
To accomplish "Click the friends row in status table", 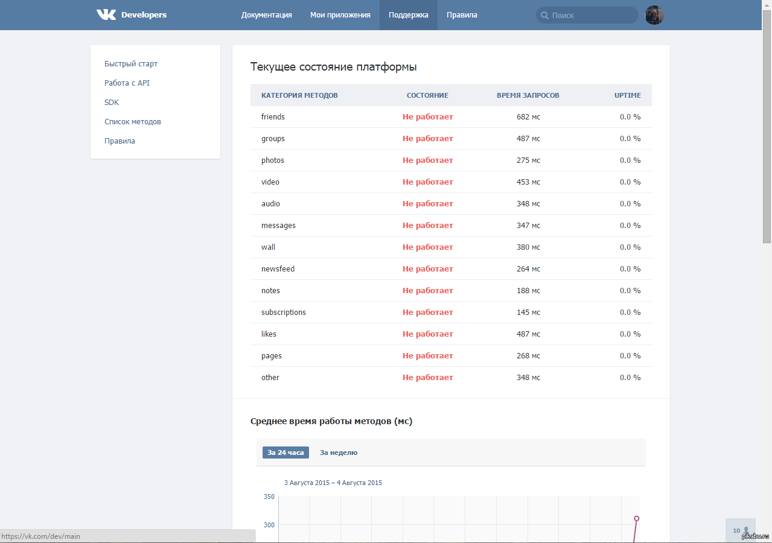I will click(x=450, y=117).
